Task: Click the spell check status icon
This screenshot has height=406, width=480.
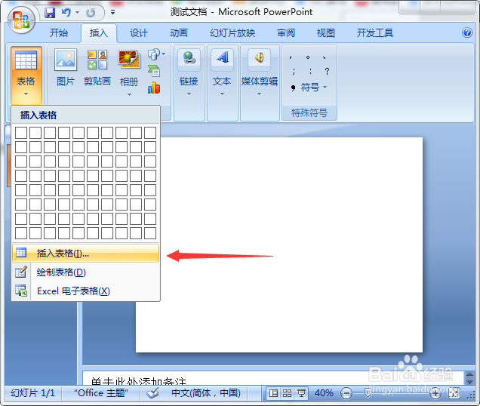Action: tap(152, 393)
